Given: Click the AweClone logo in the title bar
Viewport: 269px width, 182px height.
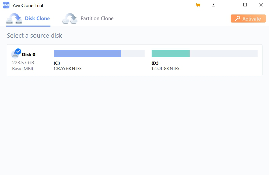Looking at the screenshot, I should coord(6,5).
